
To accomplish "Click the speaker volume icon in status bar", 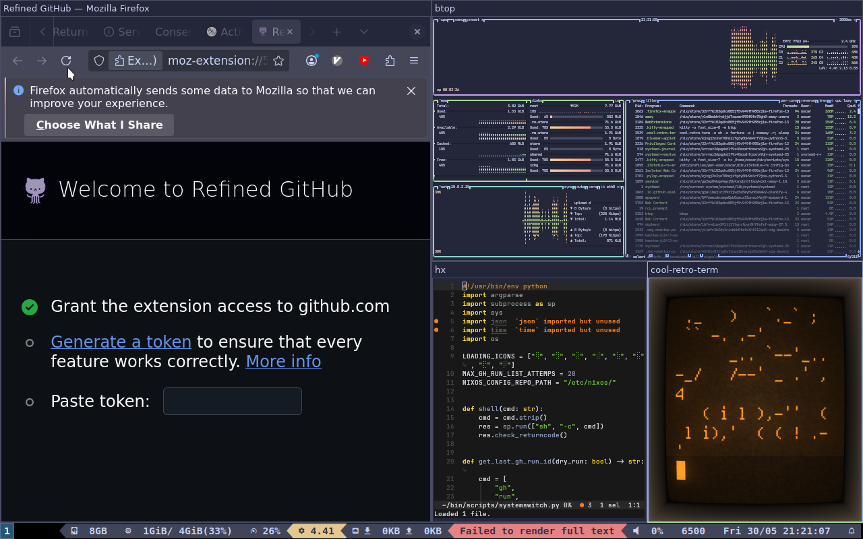I will (636, 531).
